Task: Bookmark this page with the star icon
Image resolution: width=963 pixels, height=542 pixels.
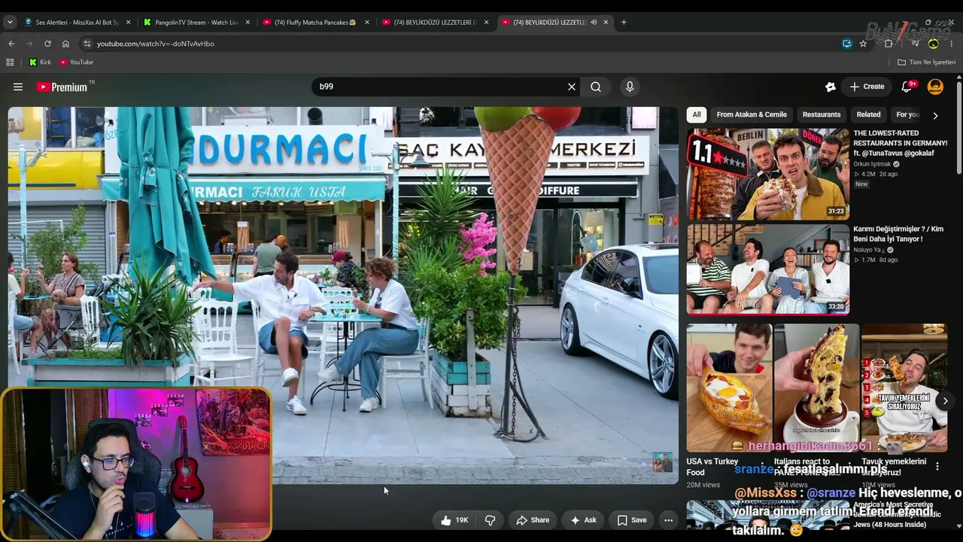Action: pyautogui.click(x=863, y=44)
